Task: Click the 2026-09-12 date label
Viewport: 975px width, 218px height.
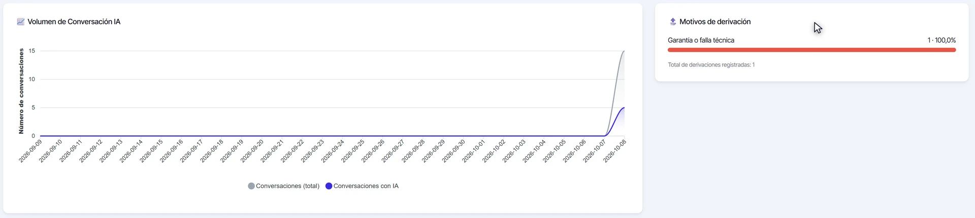Action: [x=91, y=151]
